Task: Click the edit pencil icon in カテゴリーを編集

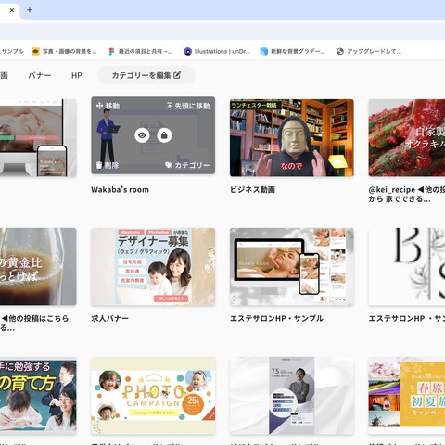Action: (x=177, y=75)
